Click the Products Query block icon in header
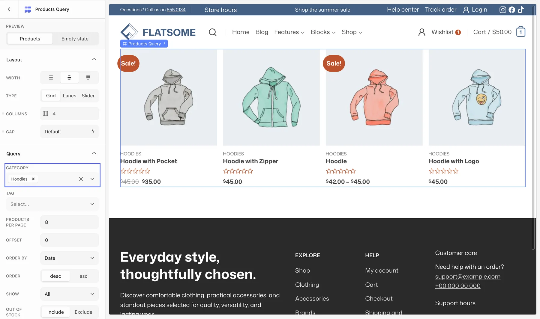The image size is (540, 319). pos(28,9)
